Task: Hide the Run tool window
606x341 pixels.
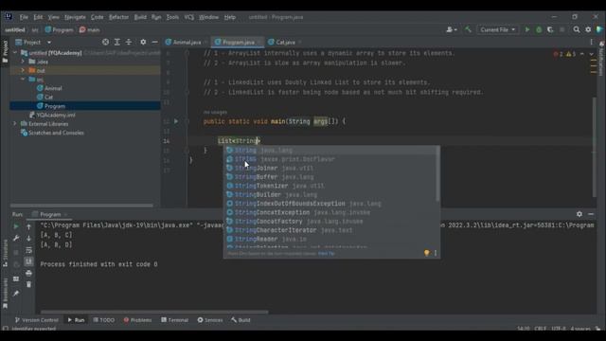Action: point(591,214)
